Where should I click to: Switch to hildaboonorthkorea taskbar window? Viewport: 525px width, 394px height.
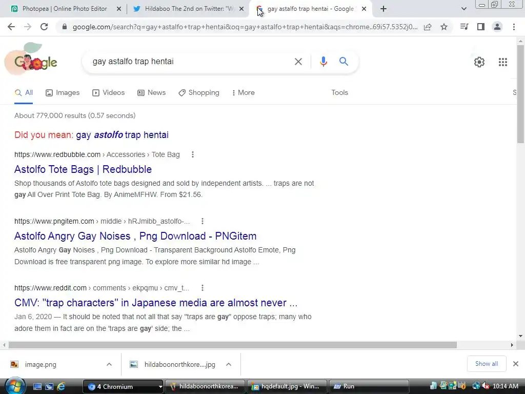click(206, 386)
